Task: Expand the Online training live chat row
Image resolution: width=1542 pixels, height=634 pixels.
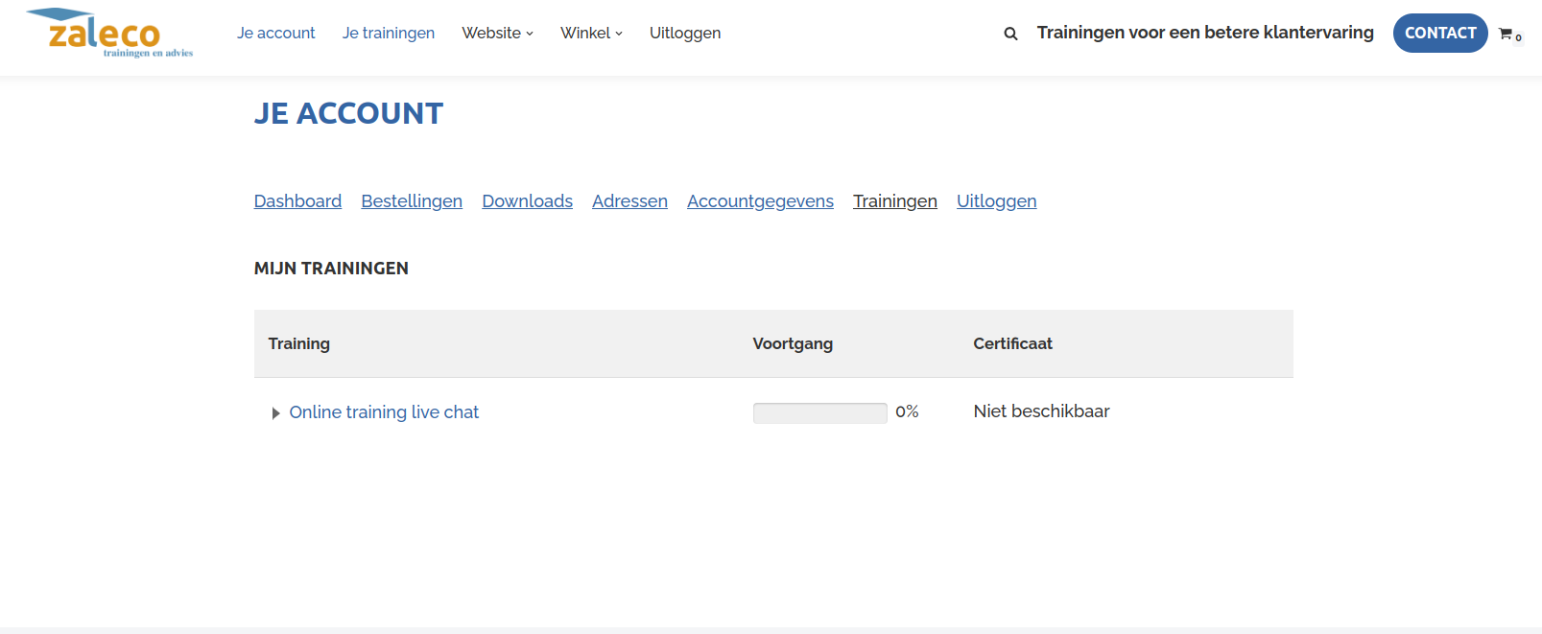Action: tap(275, 412)
